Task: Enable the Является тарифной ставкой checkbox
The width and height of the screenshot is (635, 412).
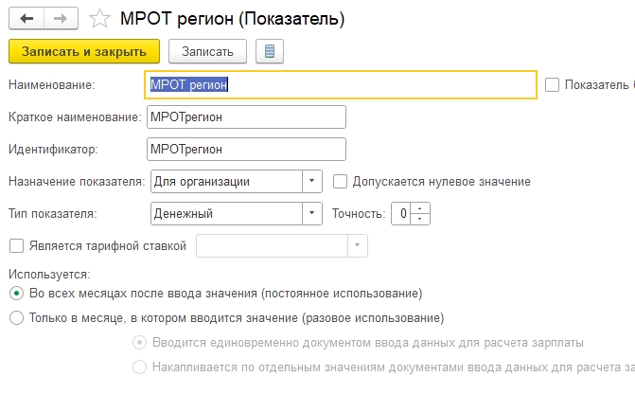Action: click(x=16, y=246)
